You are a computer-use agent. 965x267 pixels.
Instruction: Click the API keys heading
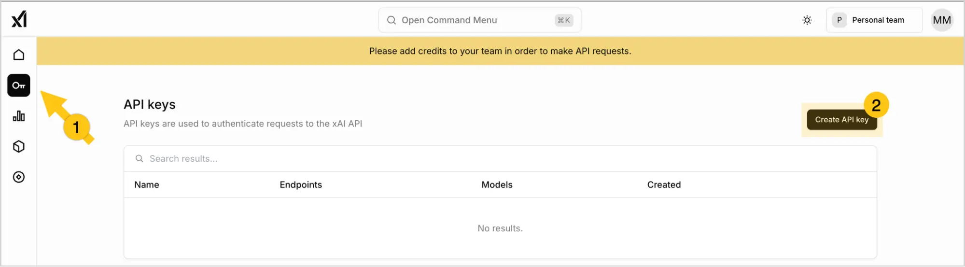pos(150,105)
